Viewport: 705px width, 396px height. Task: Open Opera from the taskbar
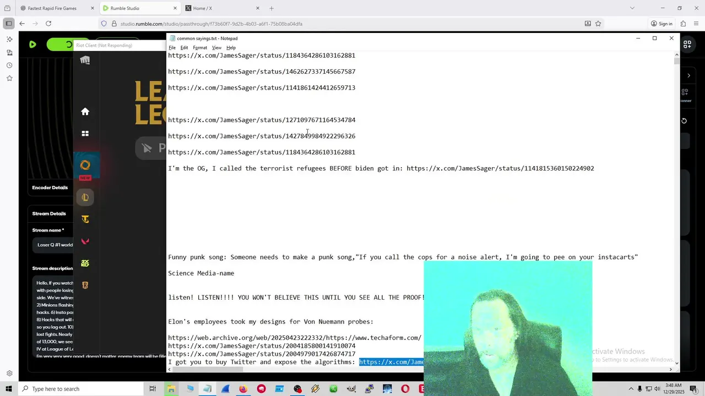point(405,389)
